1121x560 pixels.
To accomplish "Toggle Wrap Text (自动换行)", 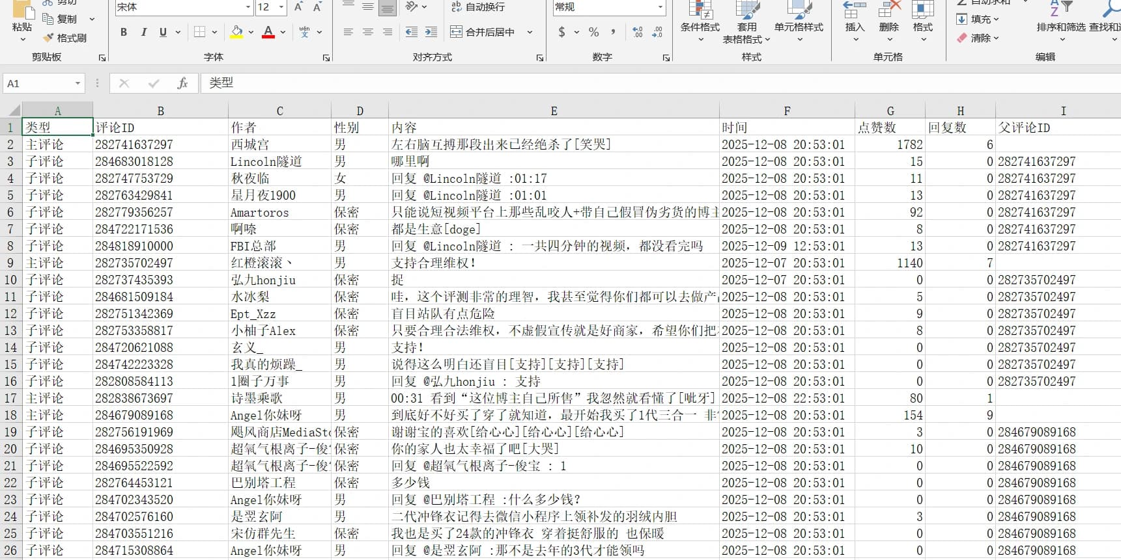I will coord(478,7).
